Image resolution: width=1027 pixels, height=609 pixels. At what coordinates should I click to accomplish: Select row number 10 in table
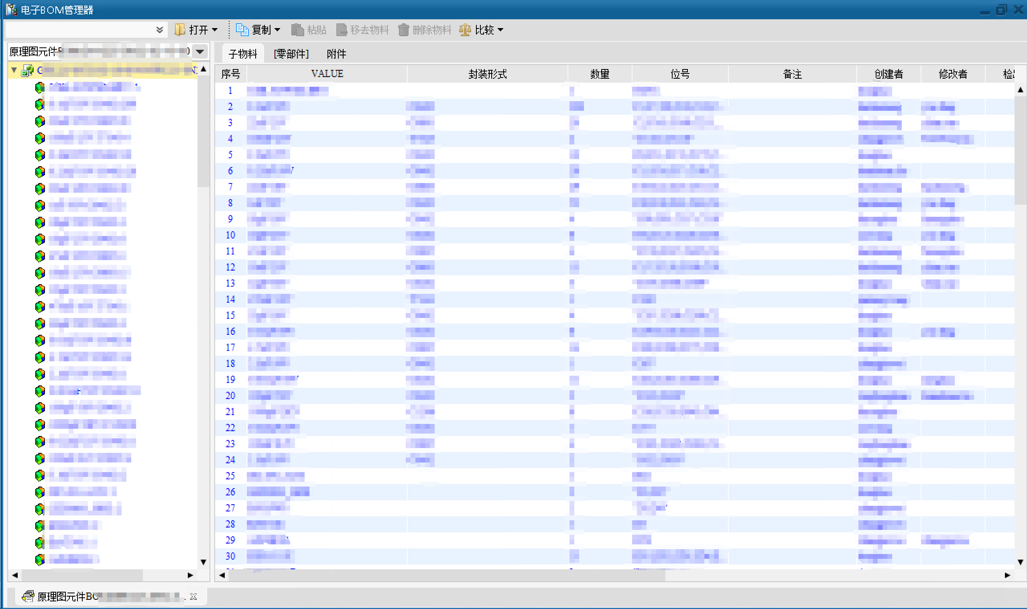(x=230, y=235)
